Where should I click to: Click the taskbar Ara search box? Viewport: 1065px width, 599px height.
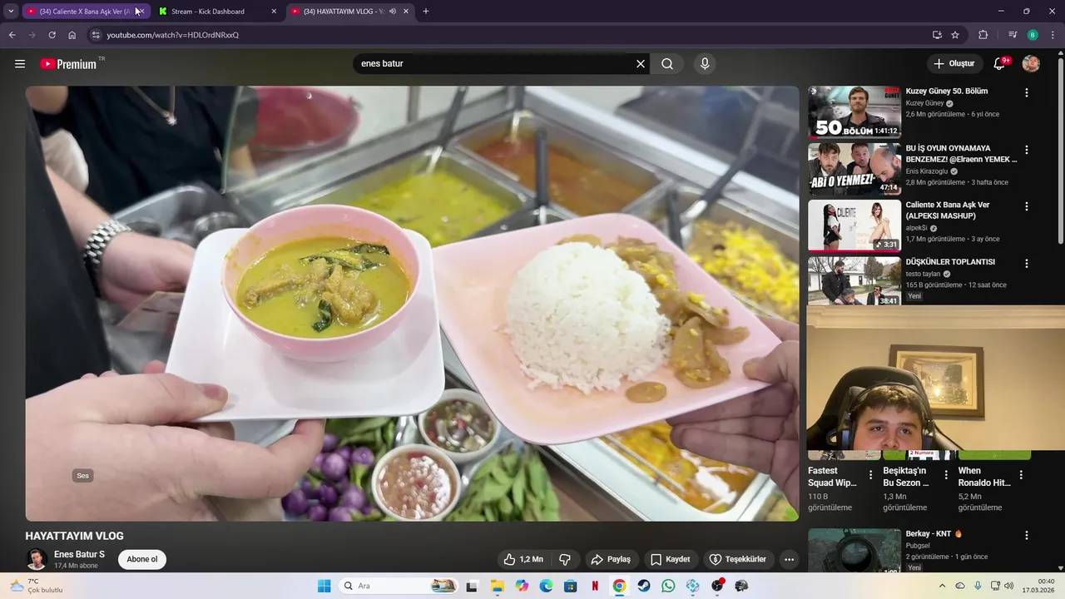tap(399, 586)
